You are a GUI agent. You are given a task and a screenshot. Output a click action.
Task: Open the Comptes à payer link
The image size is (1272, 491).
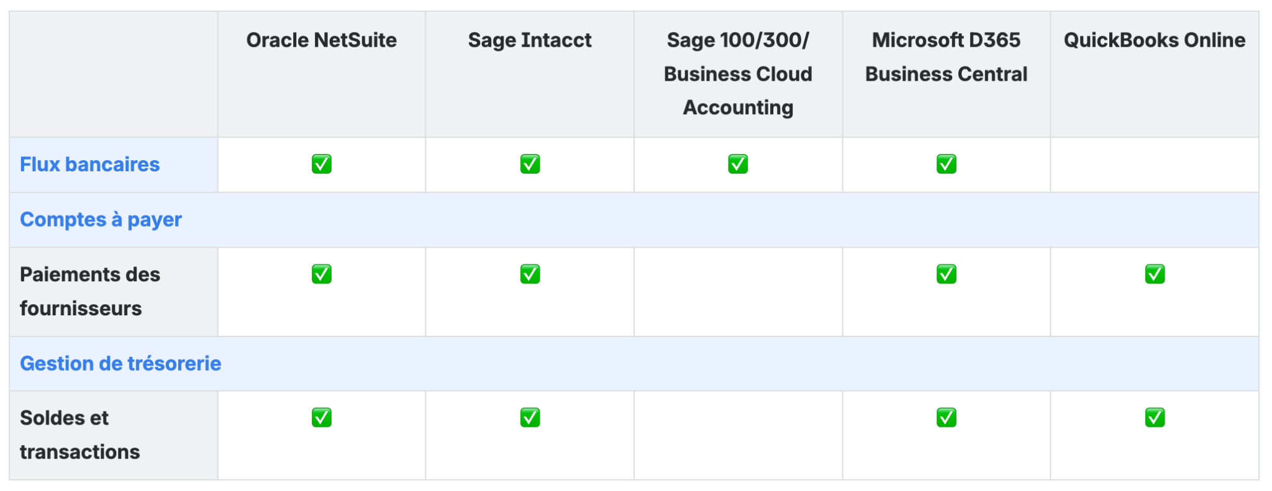(101, 220)
